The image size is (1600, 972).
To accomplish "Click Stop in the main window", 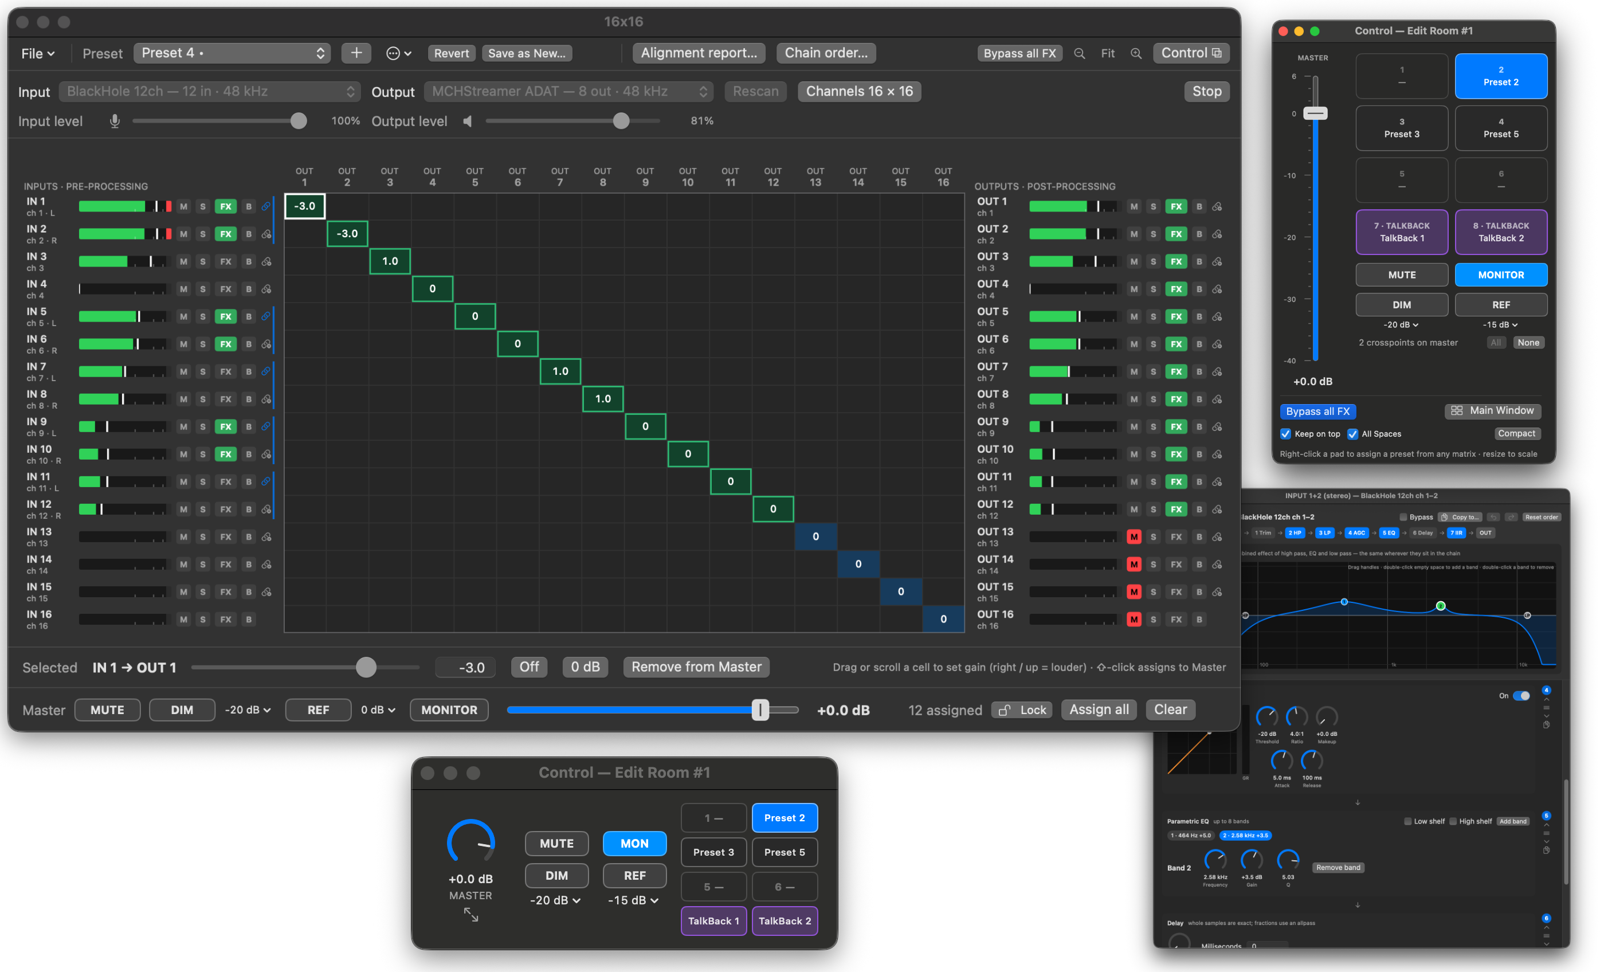I will click(x=1206, y=92).
